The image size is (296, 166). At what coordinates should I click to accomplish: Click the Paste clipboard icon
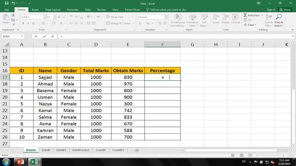(6, 18)
